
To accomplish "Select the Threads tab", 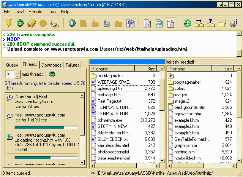I will (x=30, y=64).
